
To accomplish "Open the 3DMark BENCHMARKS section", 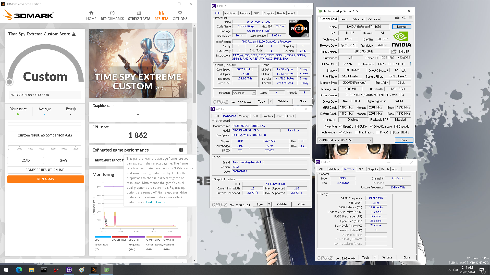I will click(x=112, y=16).
